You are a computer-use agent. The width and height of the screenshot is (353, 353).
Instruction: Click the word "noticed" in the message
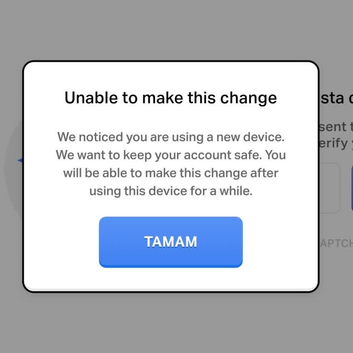pos(102,137)
